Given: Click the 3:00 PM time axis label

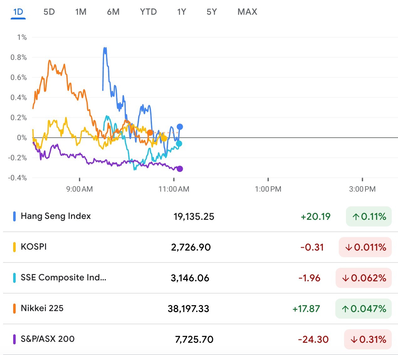Looking at the screenshot, I should point(362,189).
